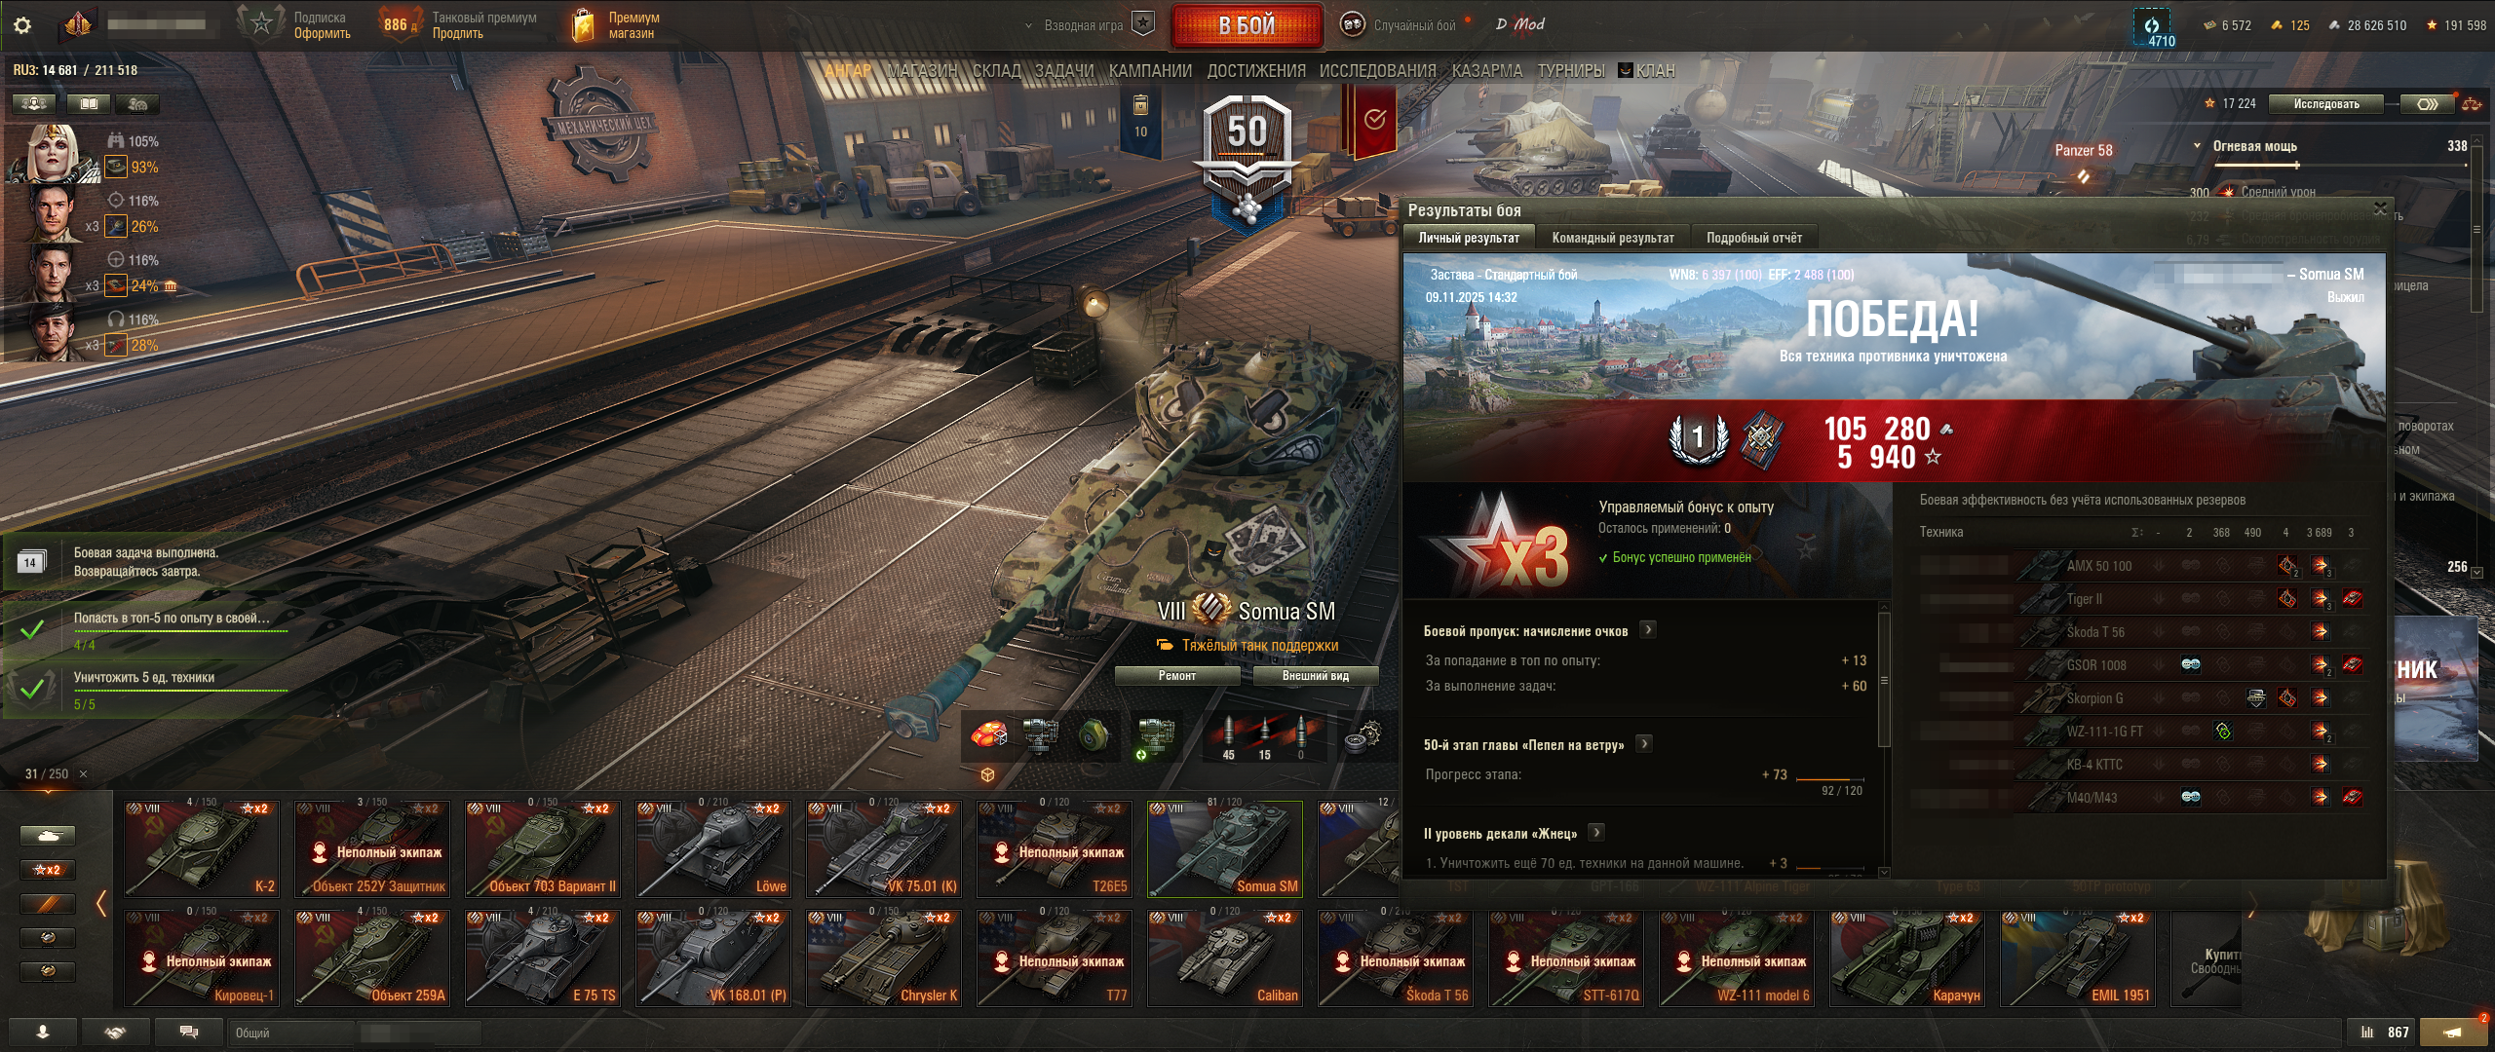Expand Боевой пропуск: начисление очков details
The image size is (2495, 1052).
point(1648,630)
